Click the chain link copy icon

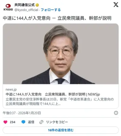tap(41, 122)
